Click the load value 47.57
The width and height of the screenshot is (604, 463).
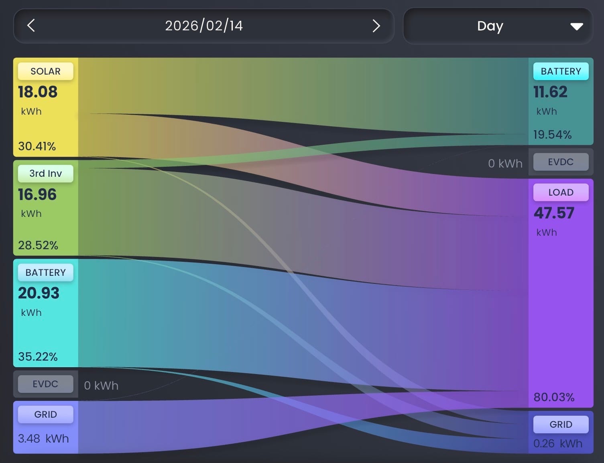(554, 213)
